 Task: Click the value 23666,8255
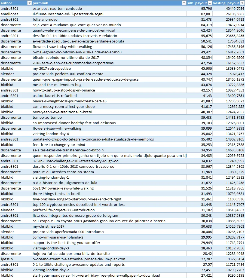tap(228, 36)
